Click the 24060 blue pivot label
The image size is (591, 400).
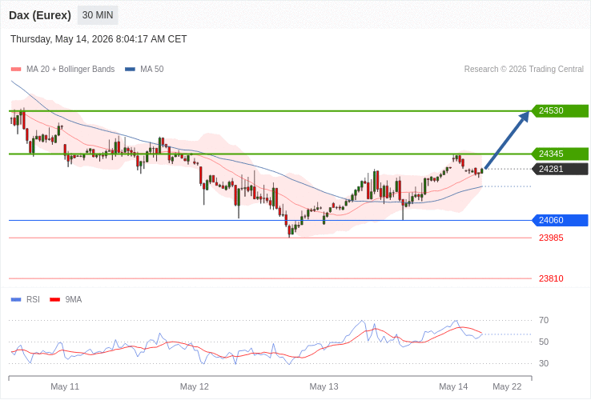(560, 220)
